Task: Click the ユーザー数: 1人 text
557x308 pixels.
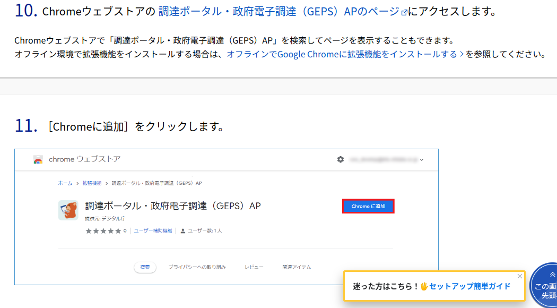Action: [205, 231]
